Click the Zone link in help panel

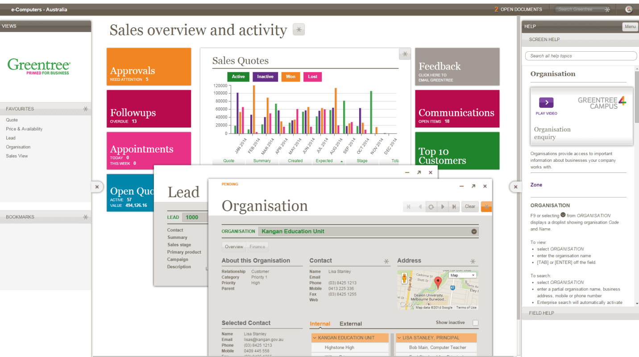pos(536,185)
